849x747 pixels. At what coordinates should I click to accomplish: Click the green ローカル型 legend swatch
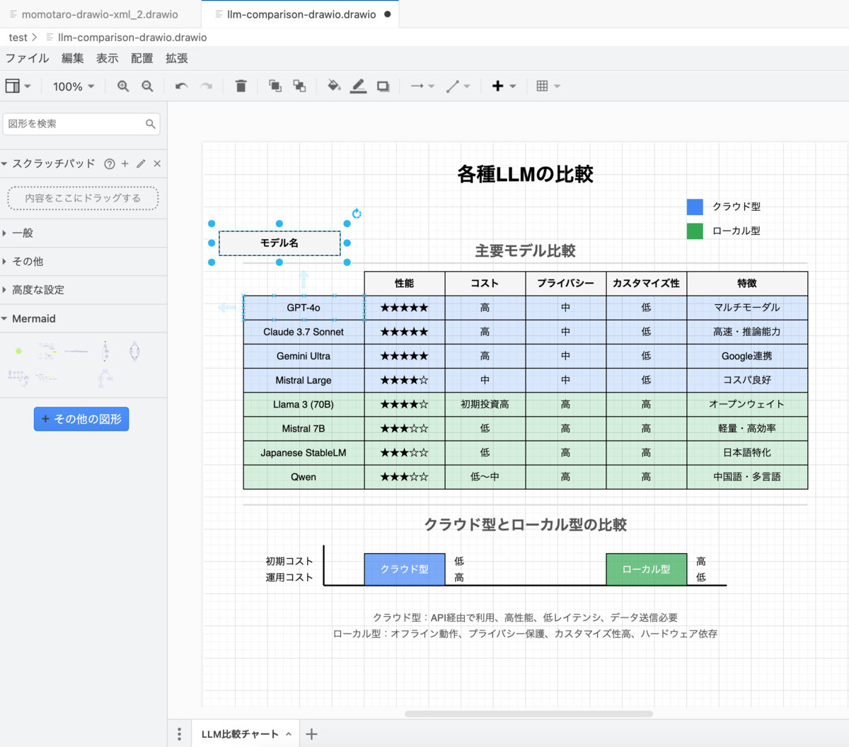695,231
